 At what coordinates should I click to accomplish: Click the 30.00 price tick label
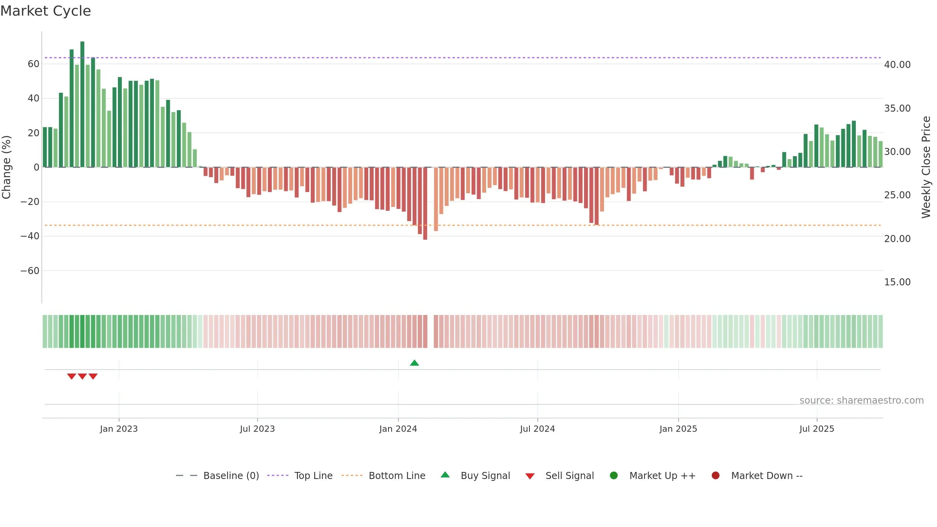tap(897, 151)
